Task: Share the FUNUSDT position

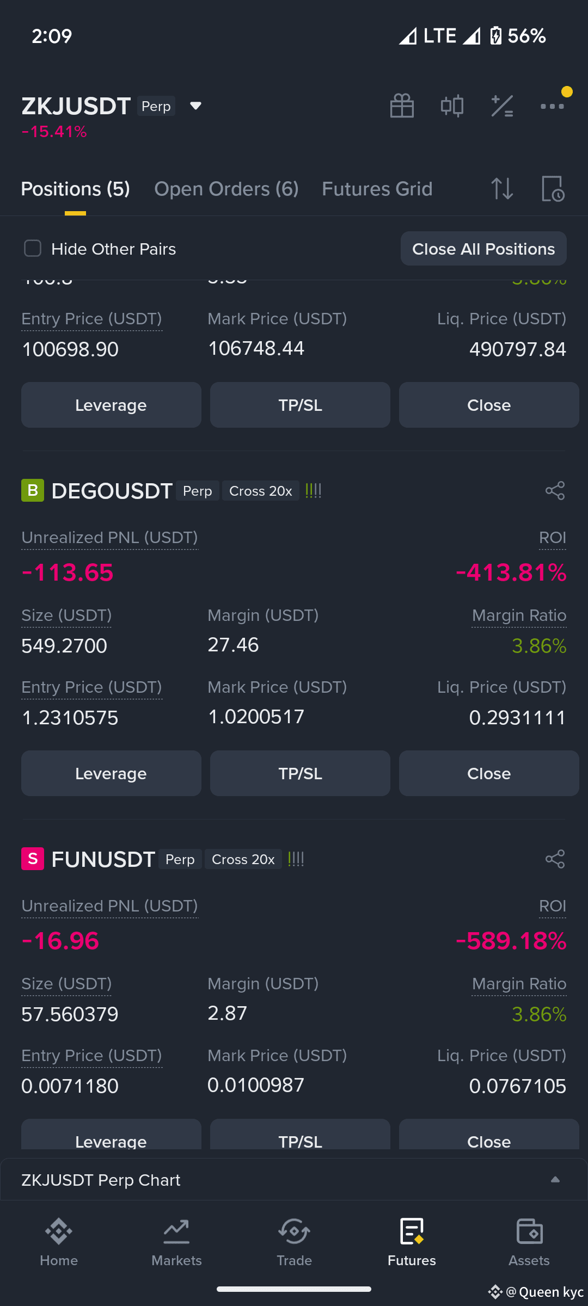Action: [555, 859]
